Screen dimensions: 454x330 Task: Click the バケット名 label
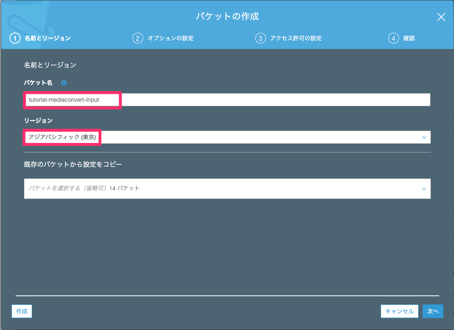(x=38, y=83)
